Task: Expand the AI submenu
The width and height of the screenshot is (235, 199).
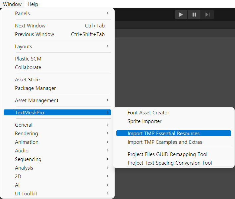Action: pos(57,185)
